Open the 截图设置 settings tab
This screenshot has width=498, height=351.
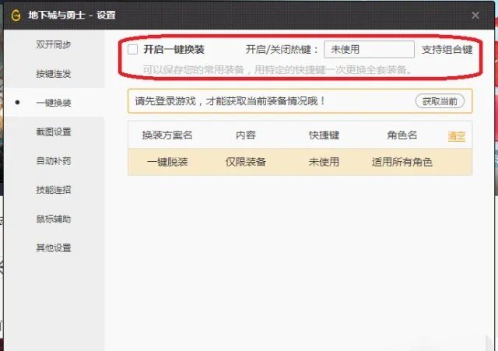54,132
